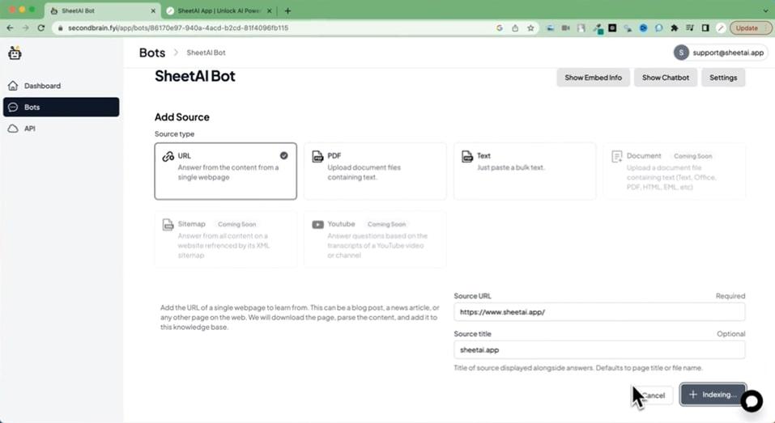
Task: Click the browser back arrow
Action: tap(10, 28)
